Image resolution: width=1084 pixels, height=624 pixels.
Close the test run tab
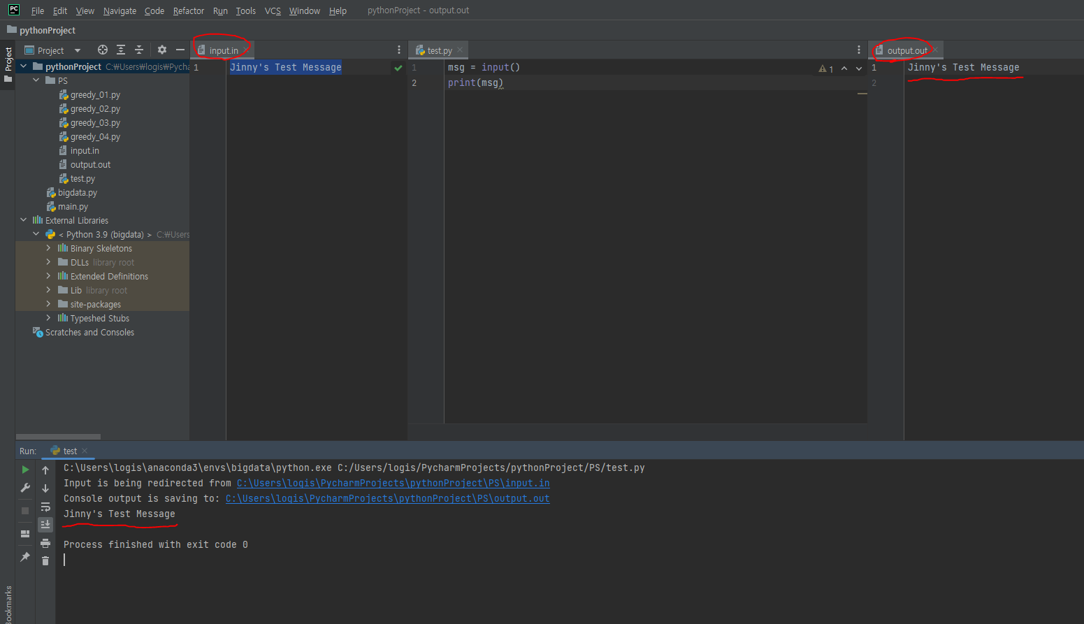pyautogui.click(x=85, y=451)
